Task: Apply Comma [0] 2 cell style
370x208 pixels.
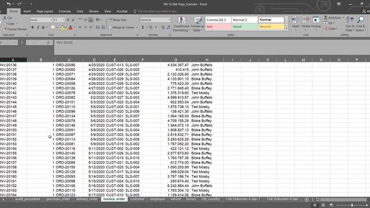Action: (219, 20)
